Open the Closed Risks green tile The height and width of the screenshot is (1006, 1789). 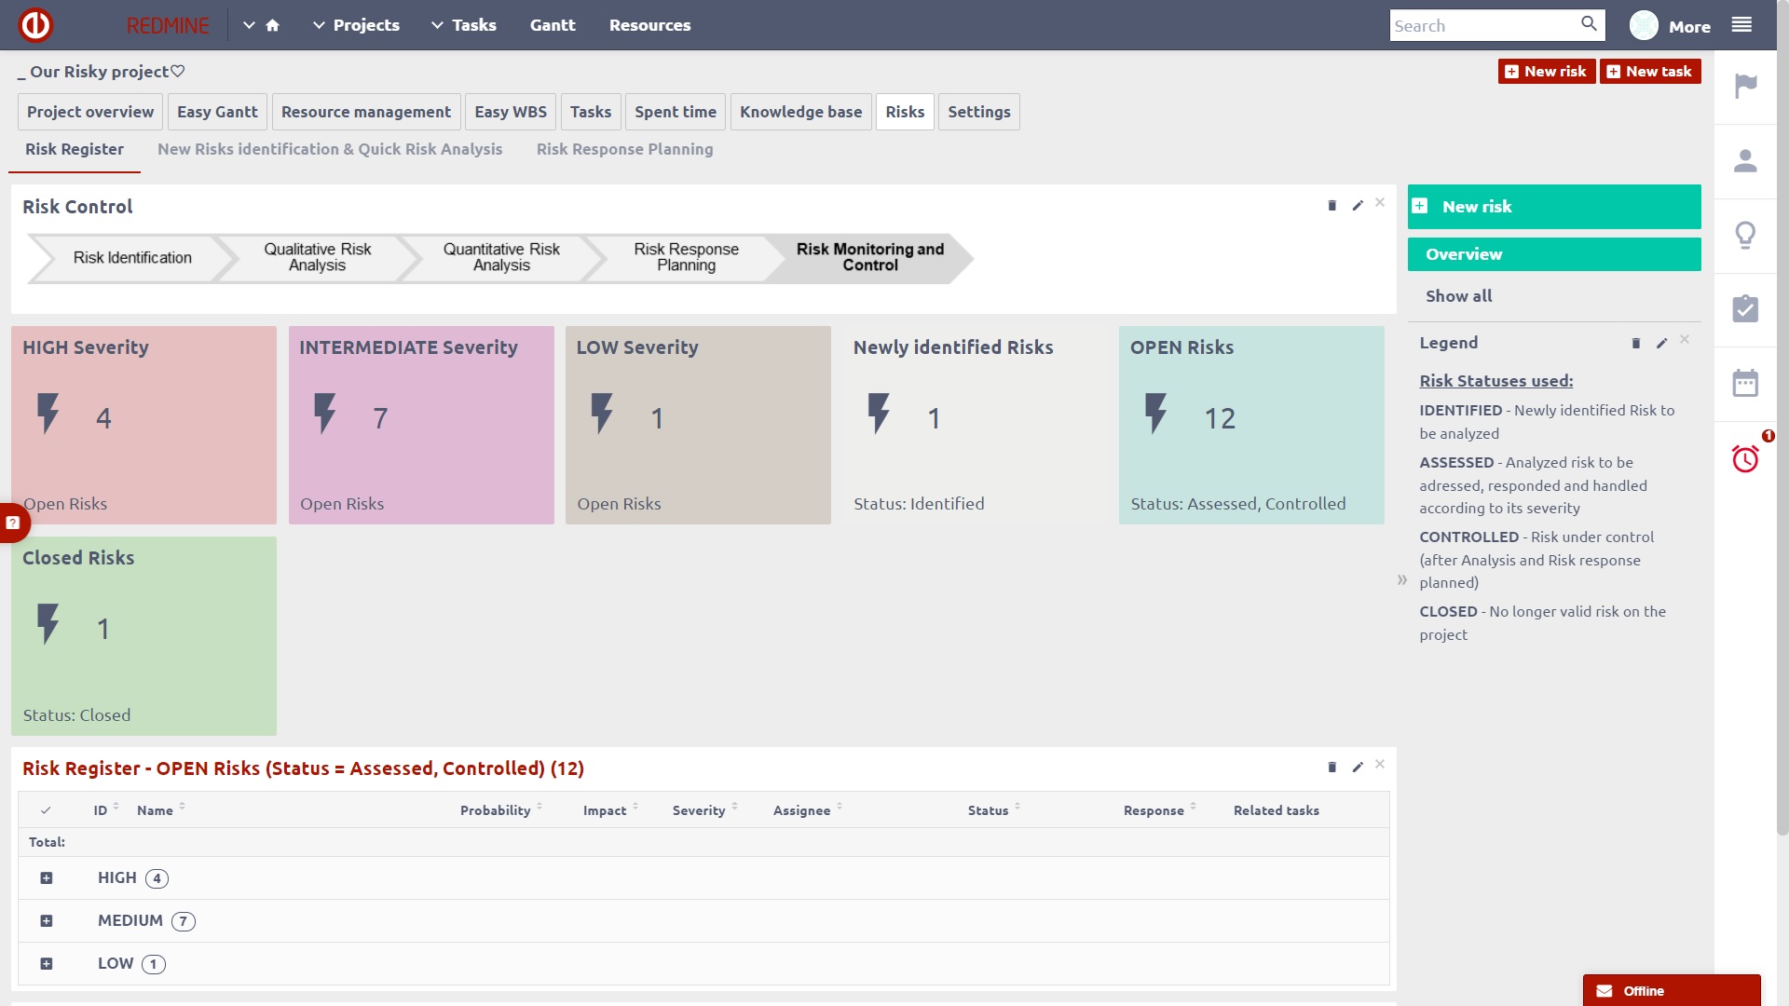143,636
